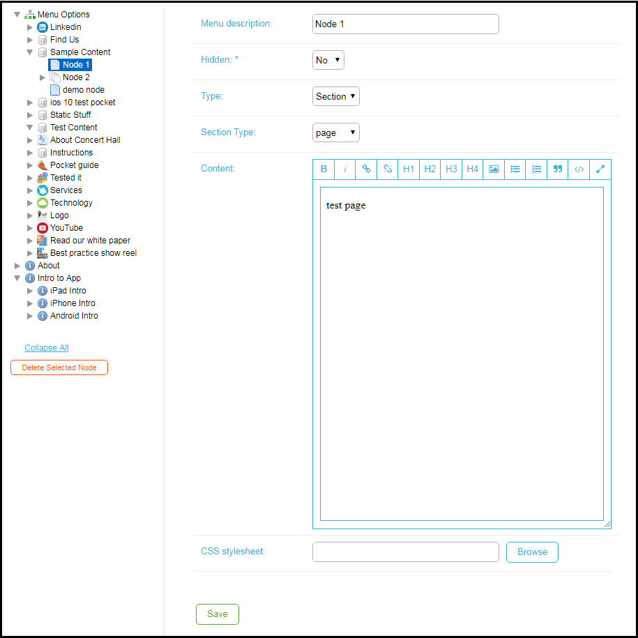Click the Collapse All link
The image size is (638, 638).
47,348
